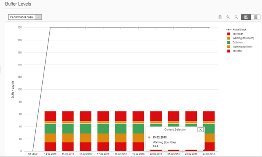The height and width of the screenshot is (157, 262).
Task: Select the lower orange segment of 16.02.2018 bar
Action: point(85,138)
